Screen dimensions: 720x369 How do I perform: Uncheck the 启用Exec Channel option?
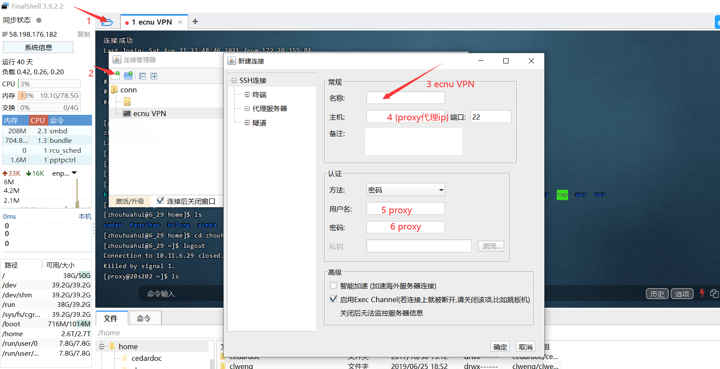click(x=333, y=299)
